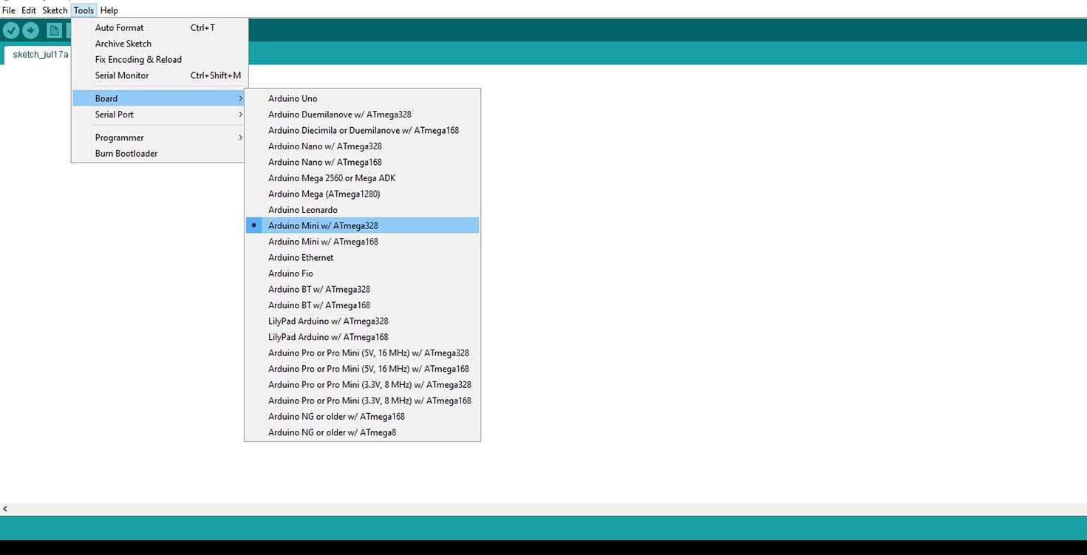The height and width of the screenshot is (555, 1087).
Task: Close the open Tools menu
Action: (x=84, y=10)
